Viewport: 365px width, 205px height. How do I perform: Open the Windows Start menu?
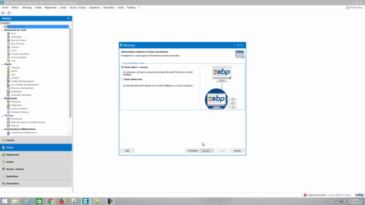[5, 201]
